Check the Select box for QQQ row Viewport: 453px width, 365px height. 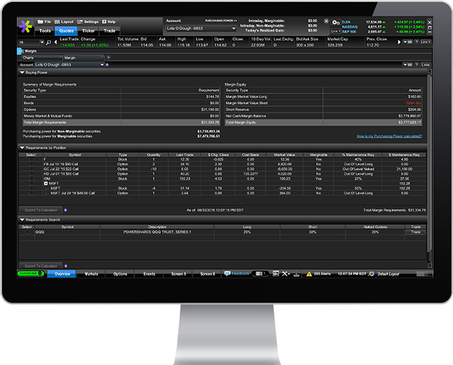pyautogui.click(x=28, y=231)
